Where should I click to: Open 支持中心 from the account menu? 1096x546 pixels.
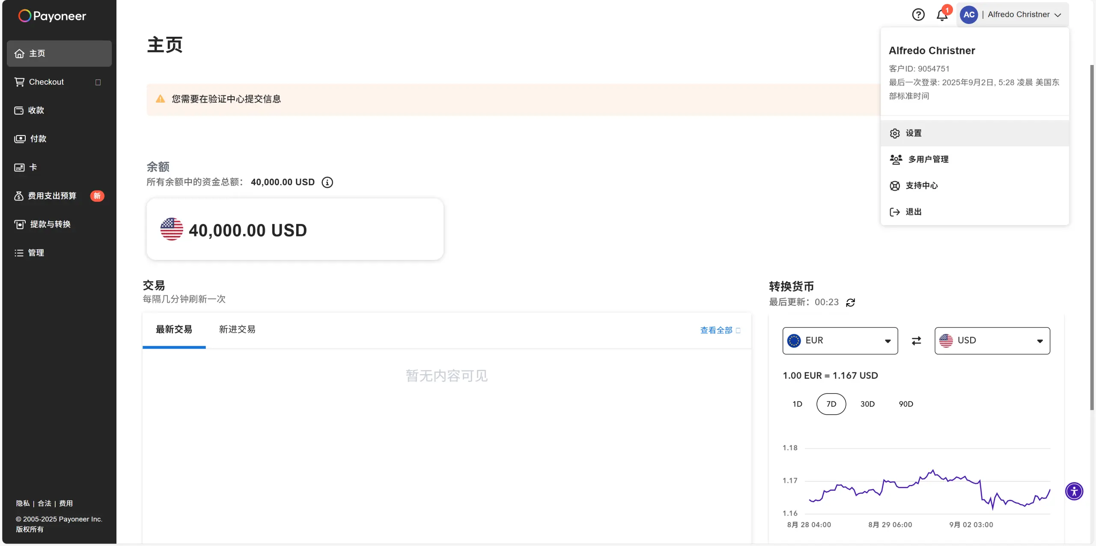(x=975, y=186)
